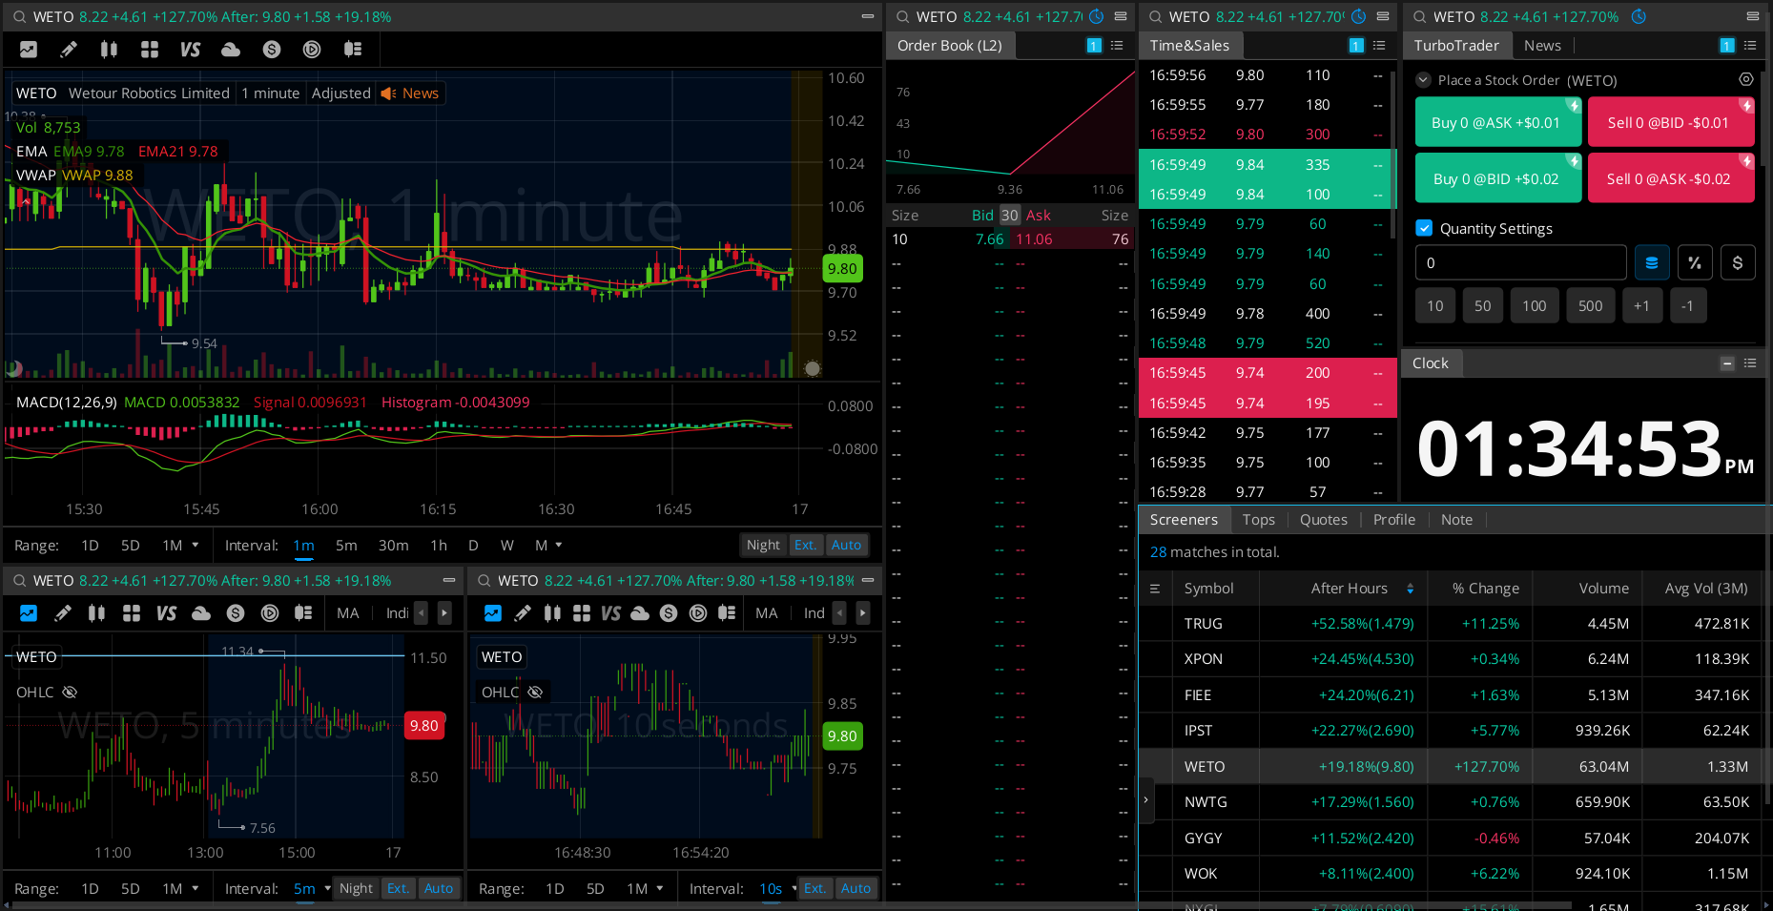The height and width of the screenshot is (911, 1773).
Task: Click the side panel icon in main chart toolbar
Action: (353, 50)
